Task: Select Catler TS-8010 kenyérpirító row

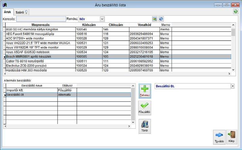Action: [118, 61]
